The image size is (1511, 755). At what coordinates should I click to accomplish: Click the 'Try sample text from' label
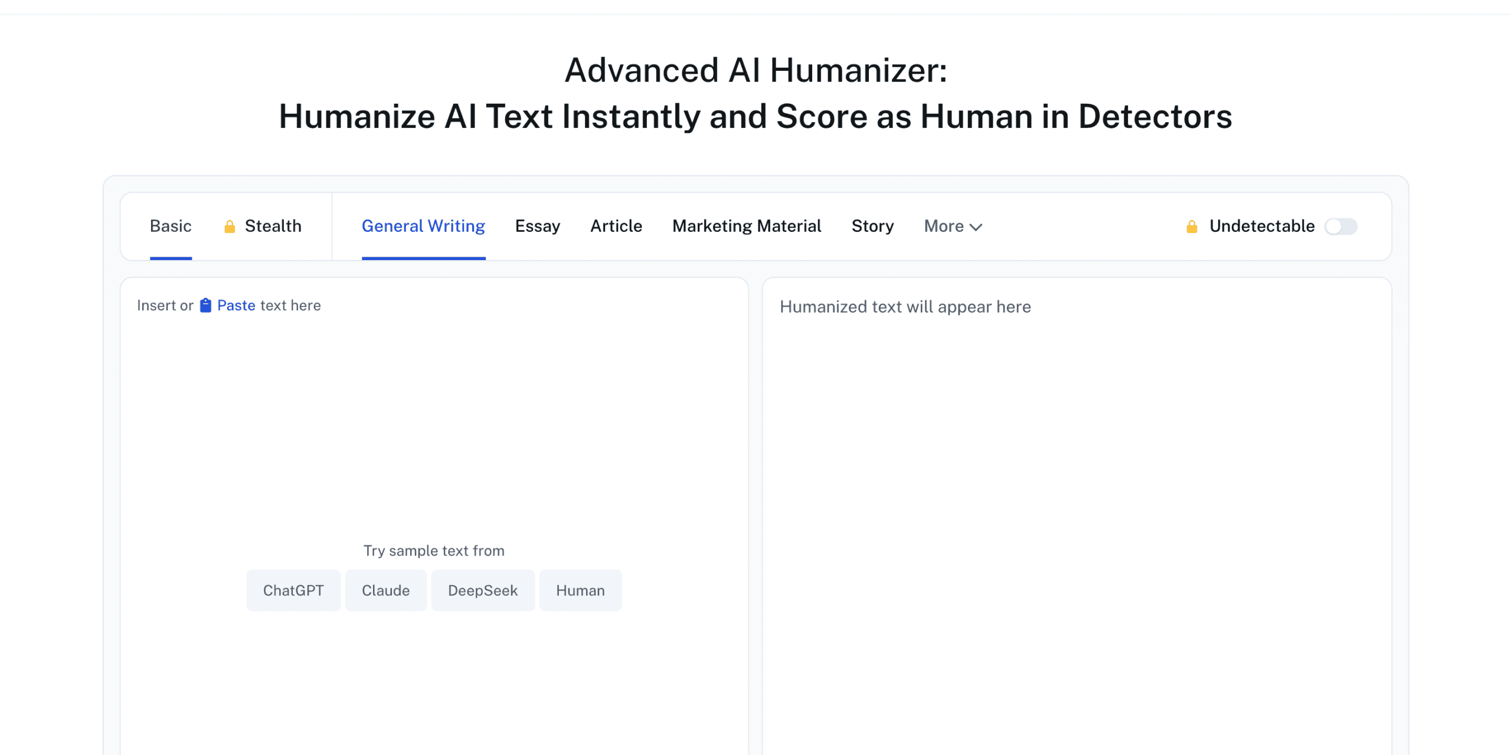click(x=434, y=550)
